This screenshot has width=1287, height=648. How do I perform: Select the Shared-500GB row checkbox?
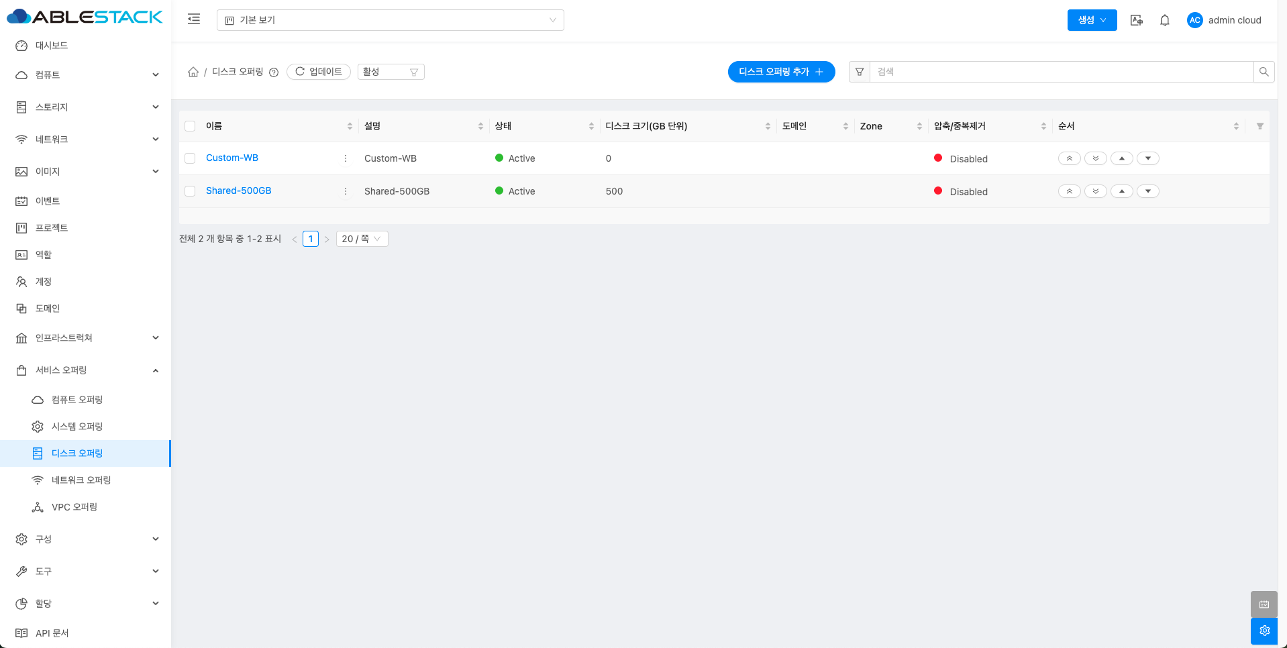190,191
